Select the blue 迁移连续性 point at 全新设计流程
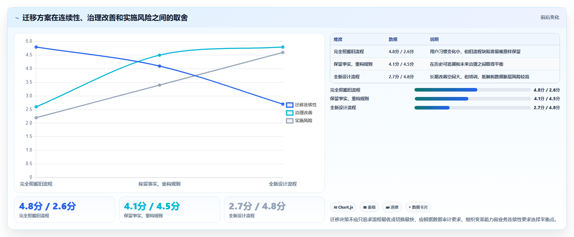Viewport: 574px width, 237px height. pos(283,104)
